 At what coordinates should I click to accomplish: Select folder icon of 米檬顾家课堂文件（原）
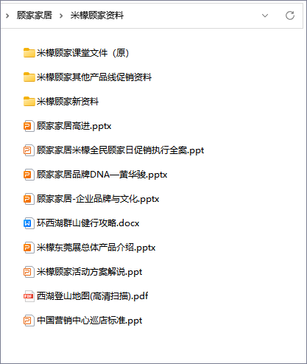29,52
